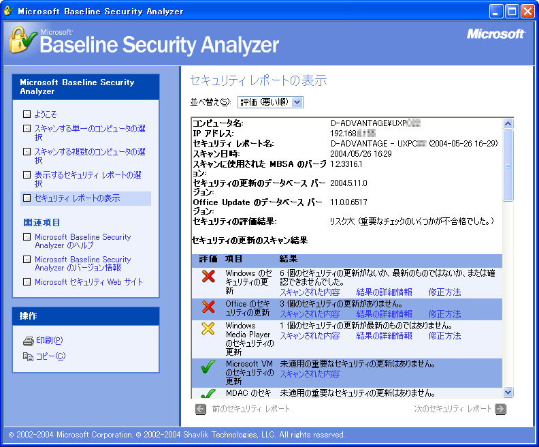Click the bullet box beside ようこそ

(x=27, y=114)
